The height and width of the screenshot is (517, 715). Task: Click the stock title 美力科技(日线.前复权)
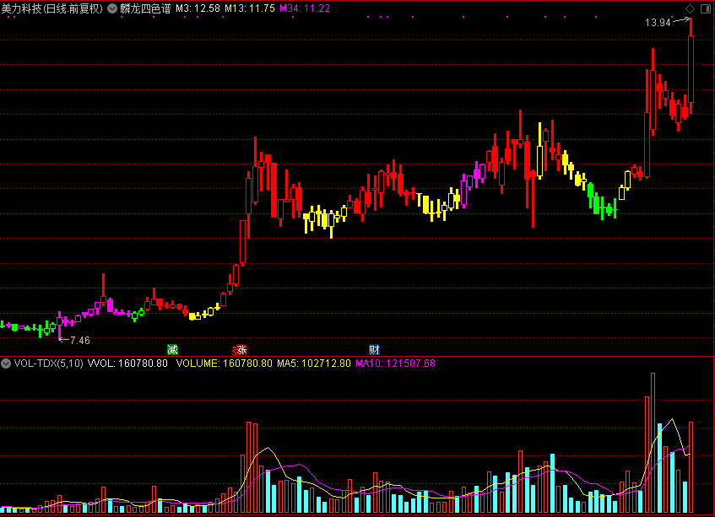(x=52, y=8)
